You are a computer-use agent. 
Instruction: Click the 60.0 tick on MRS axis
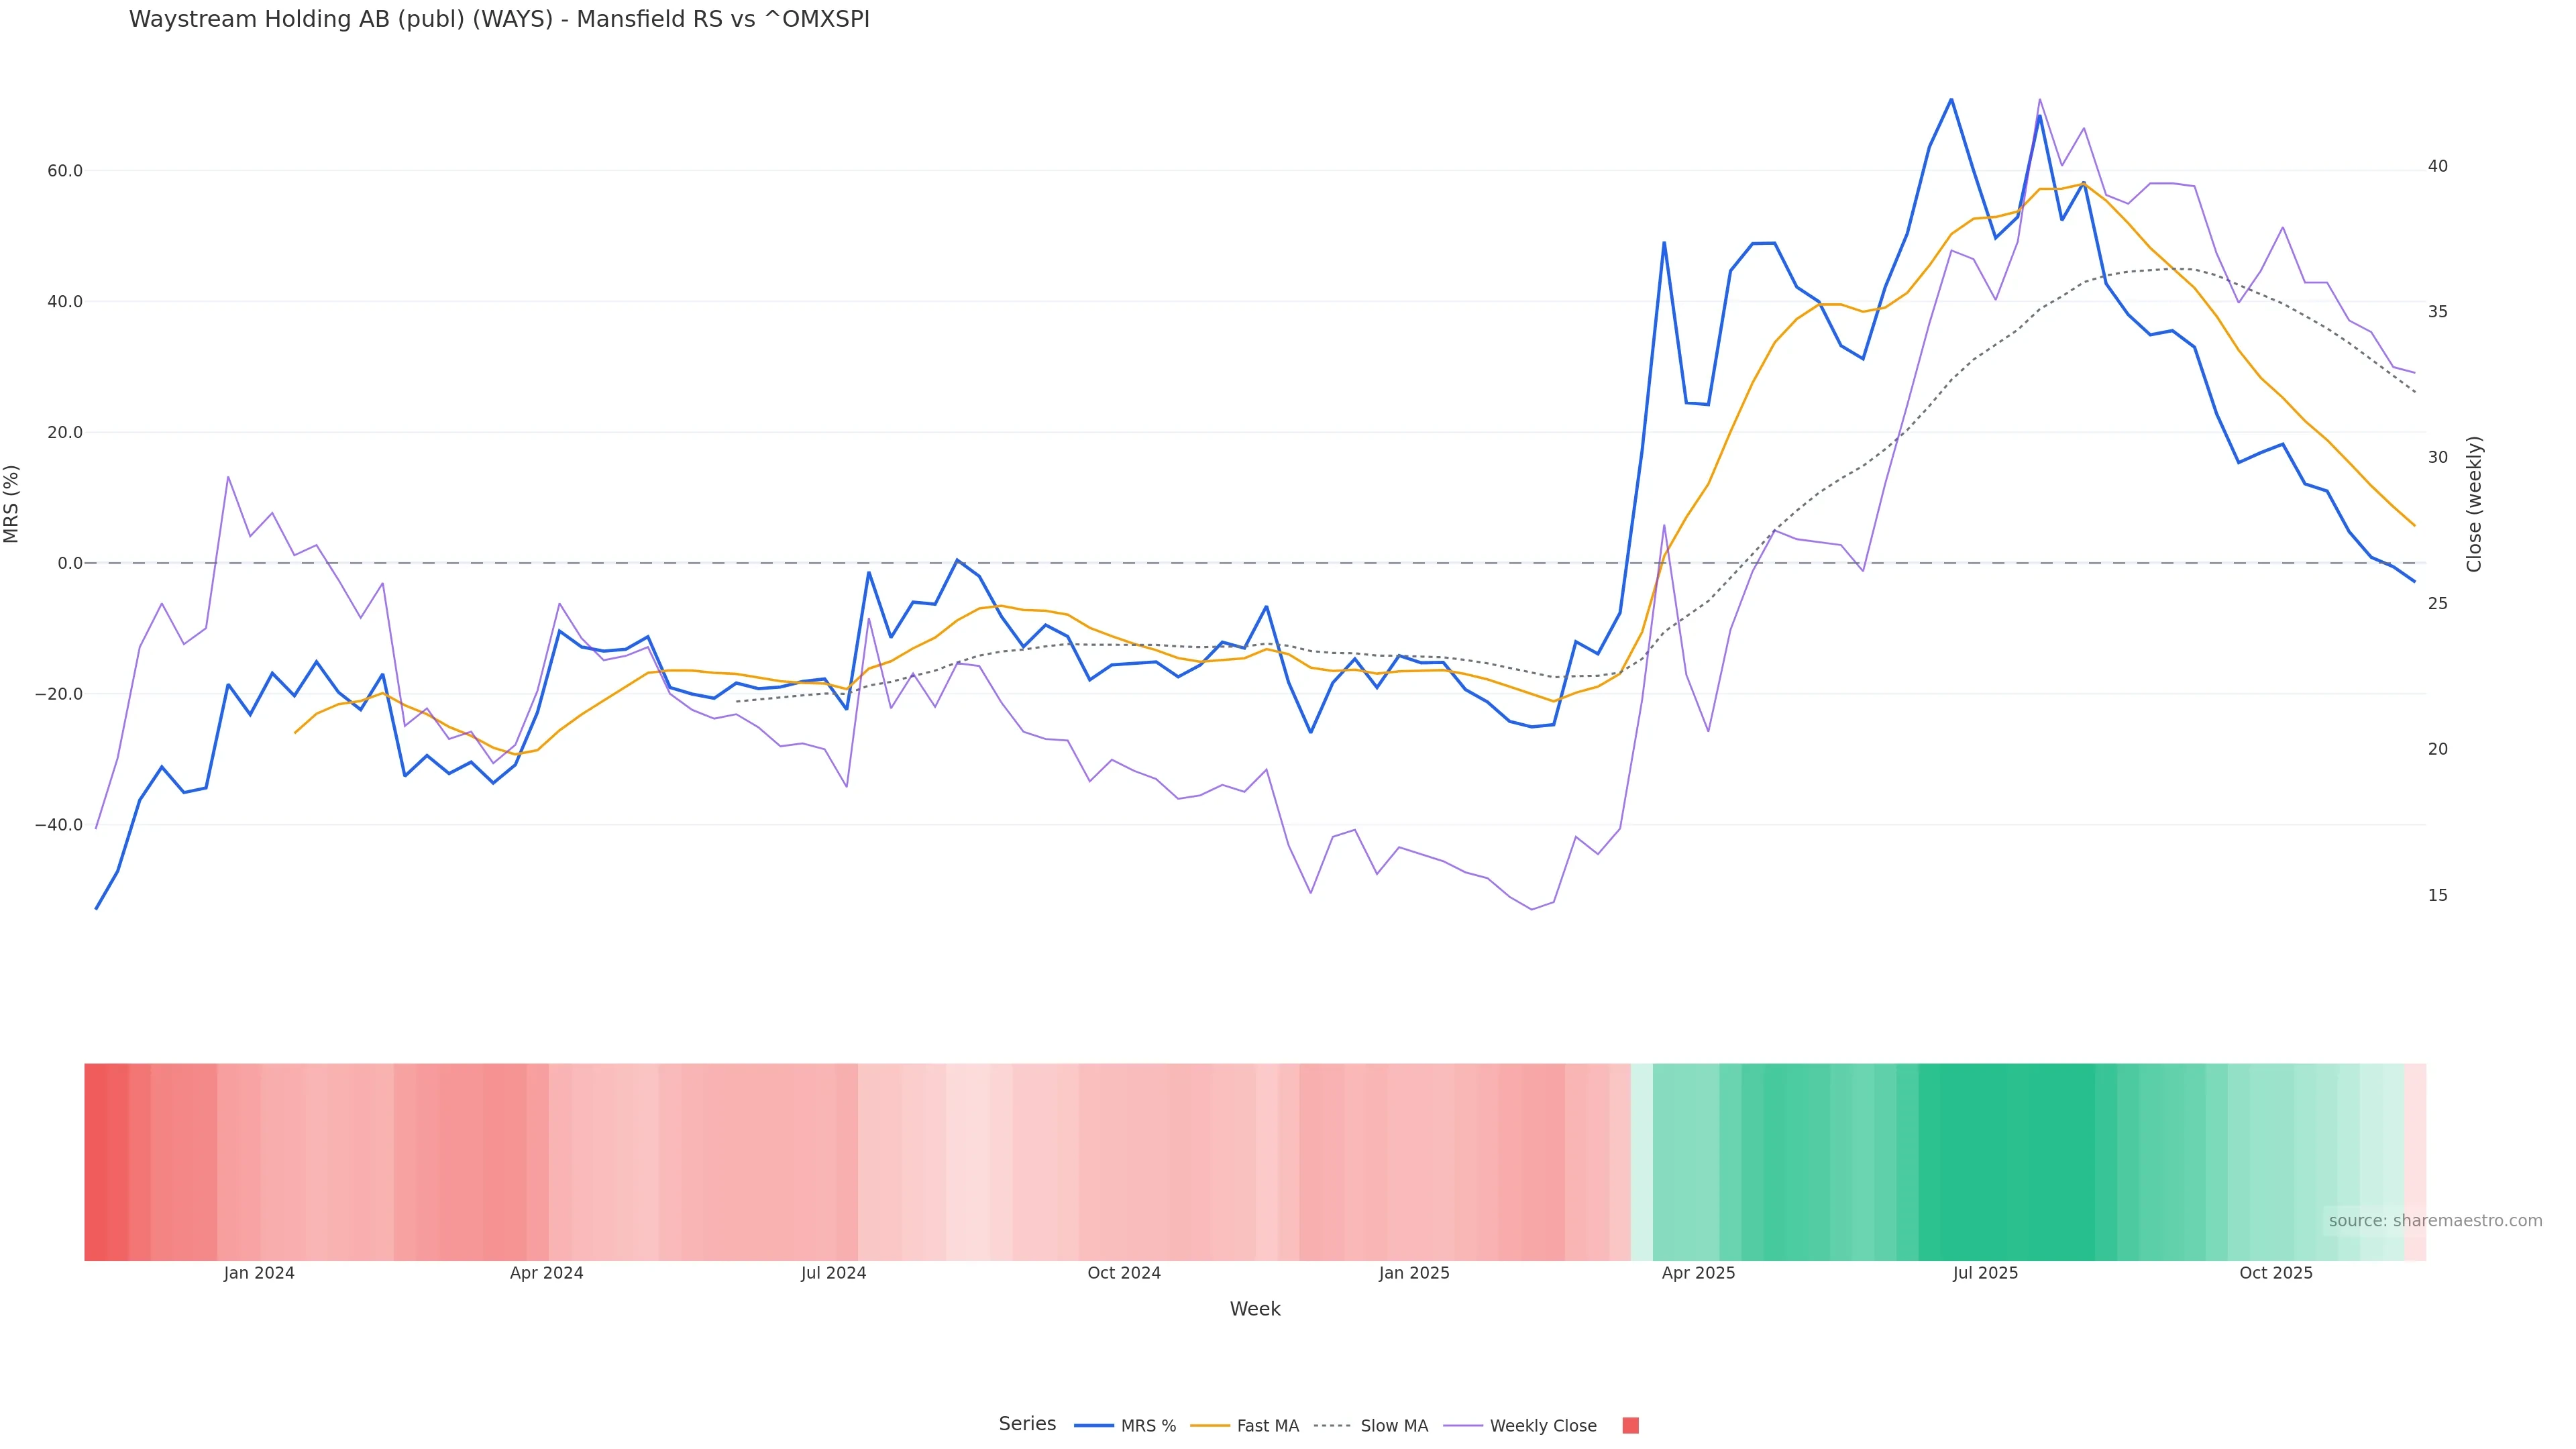click(x=65, y=171)
